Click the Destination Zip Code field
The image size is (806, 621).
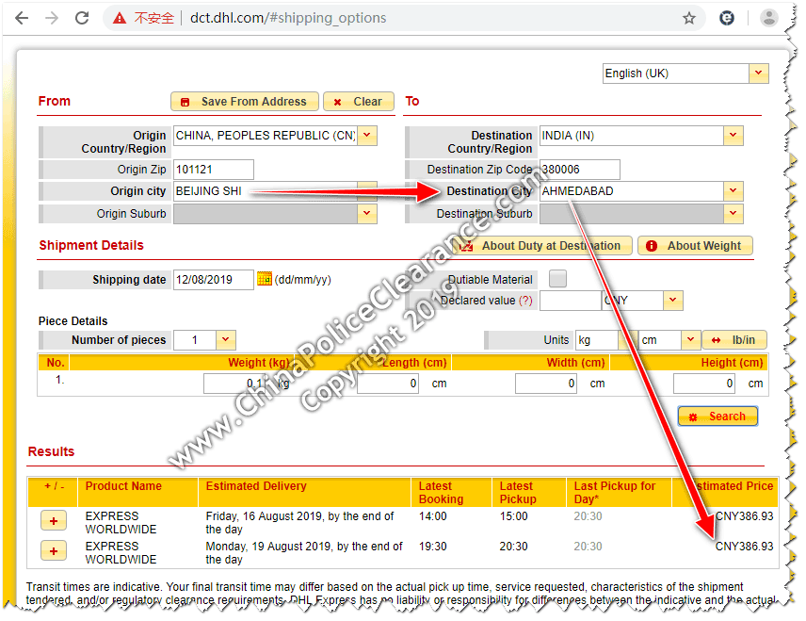[x=580, y=170]
